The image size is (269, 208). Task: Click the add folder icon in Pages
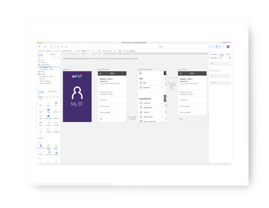click(58, 57)
